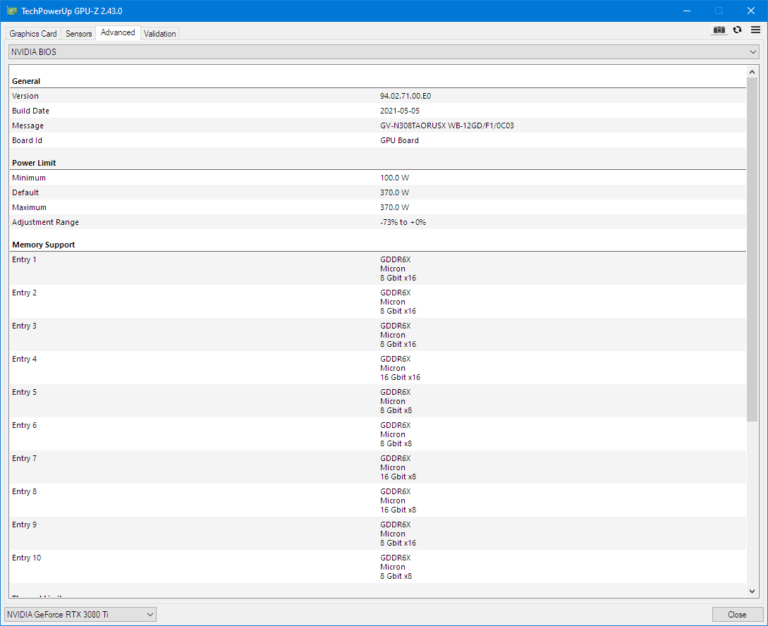768x626 pixels.
Task: Select the Entry 10 memory row label
Action: coord(27,558)
